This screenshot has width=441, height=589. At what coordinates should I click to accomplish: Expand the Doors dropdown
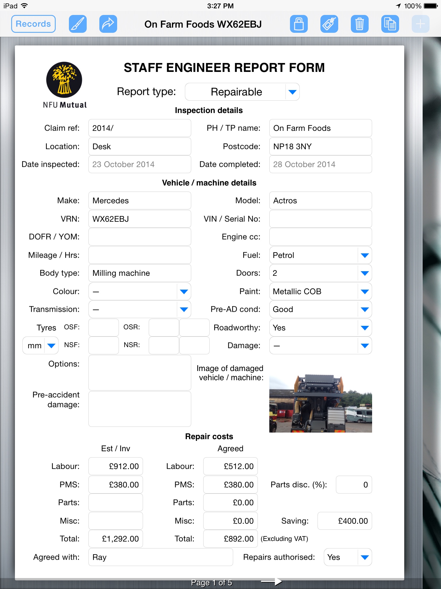(321, 273)
